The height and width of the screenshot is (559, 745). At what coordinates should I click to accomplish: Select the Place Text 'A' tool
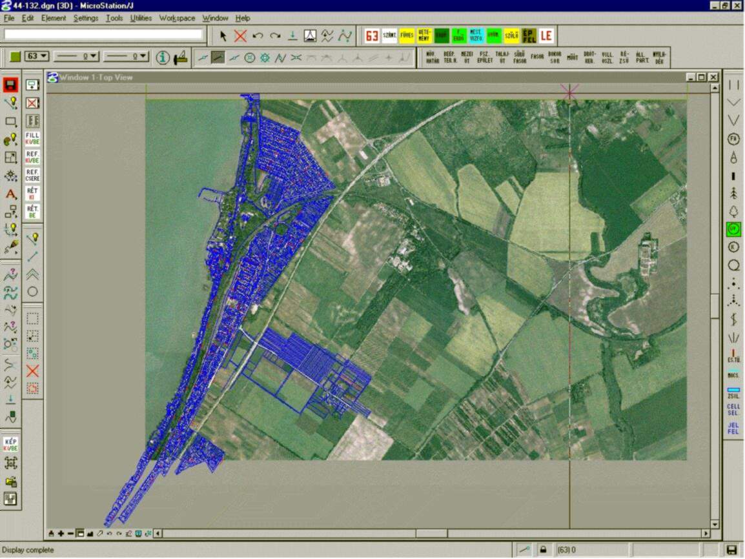pos(10,193)
